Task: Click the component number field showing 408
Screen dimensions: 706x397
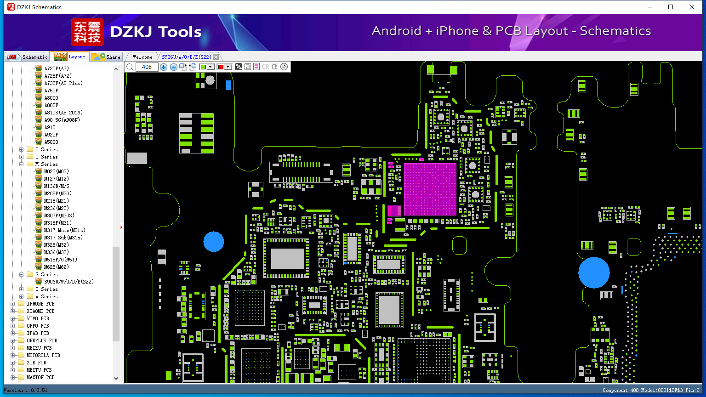Action: pyautogui.click(x=147, y=67)
